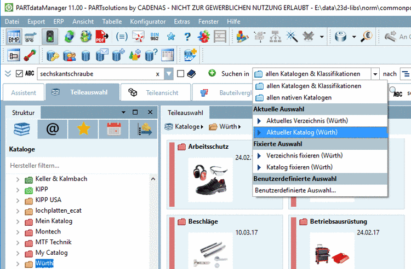Open the search history dropdown arrow
Viewport: 411px width, 269px height.
pos(169,74)
